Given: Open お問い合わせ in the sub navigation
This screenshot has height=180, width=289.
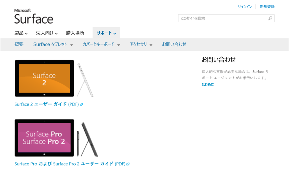Looking at the screenshot, I should (x=174, y=44).
